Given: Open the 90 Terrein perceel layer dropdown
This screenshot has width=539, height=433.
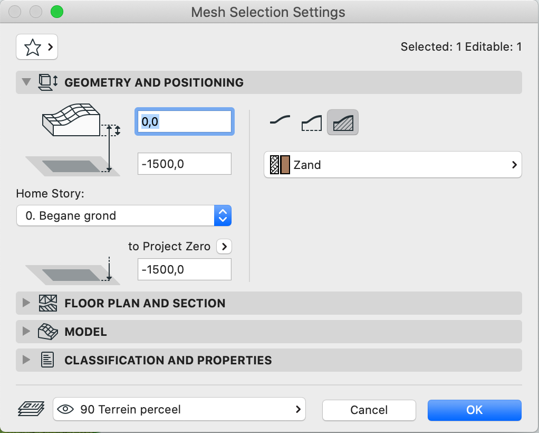Looking at the screenshot, I should [179, 409].
